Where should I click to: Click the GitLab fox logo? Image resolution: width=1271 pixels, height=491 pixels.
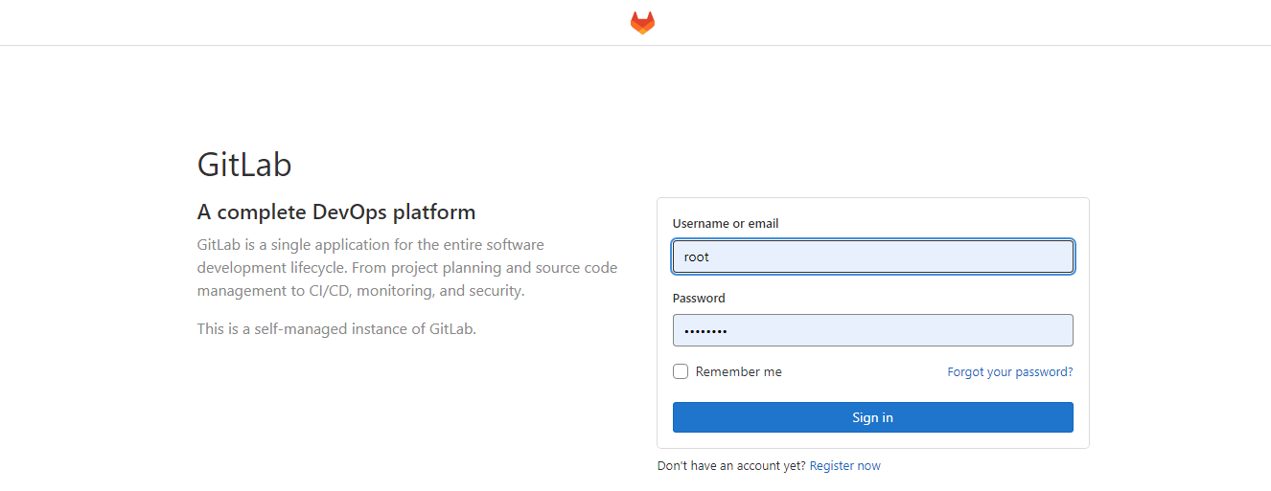[642, 23]
